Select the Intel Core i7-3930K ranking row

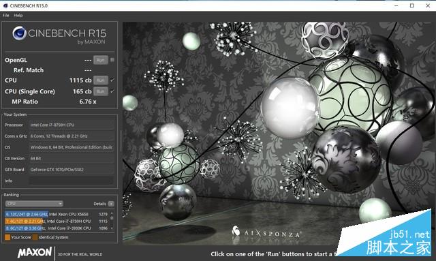[x=57, y=228]
